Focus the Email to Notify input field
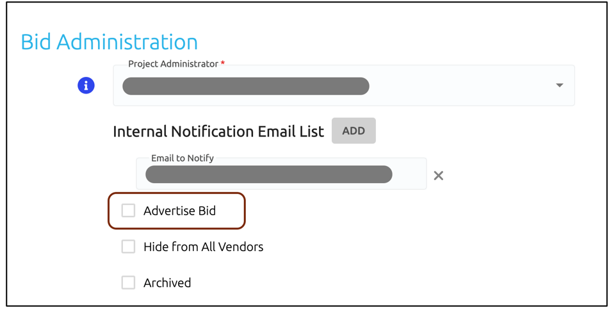Screen dimensions: 611x310 coord(281,174)
